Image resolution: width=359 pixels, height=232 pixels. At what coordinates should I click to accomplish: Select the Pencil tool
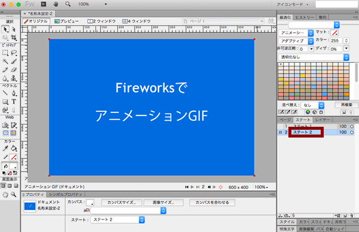[5, 69]
